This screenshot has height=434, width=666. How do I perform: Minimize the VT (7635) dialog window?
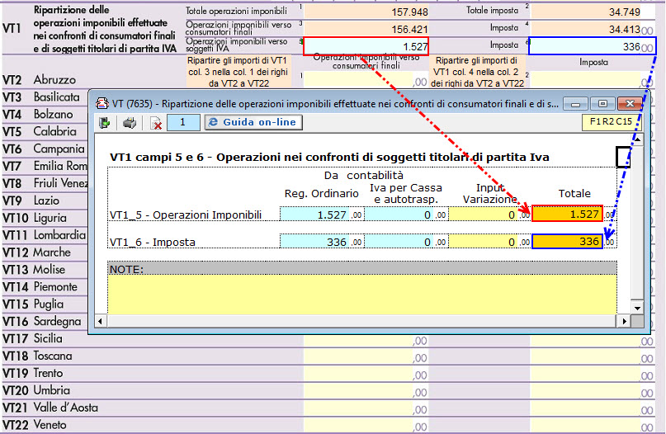[x=575, y=104]
